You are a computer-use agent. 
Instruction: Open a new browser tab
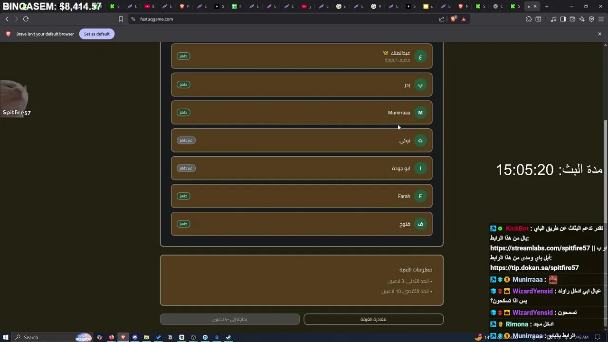coord(547,6)
